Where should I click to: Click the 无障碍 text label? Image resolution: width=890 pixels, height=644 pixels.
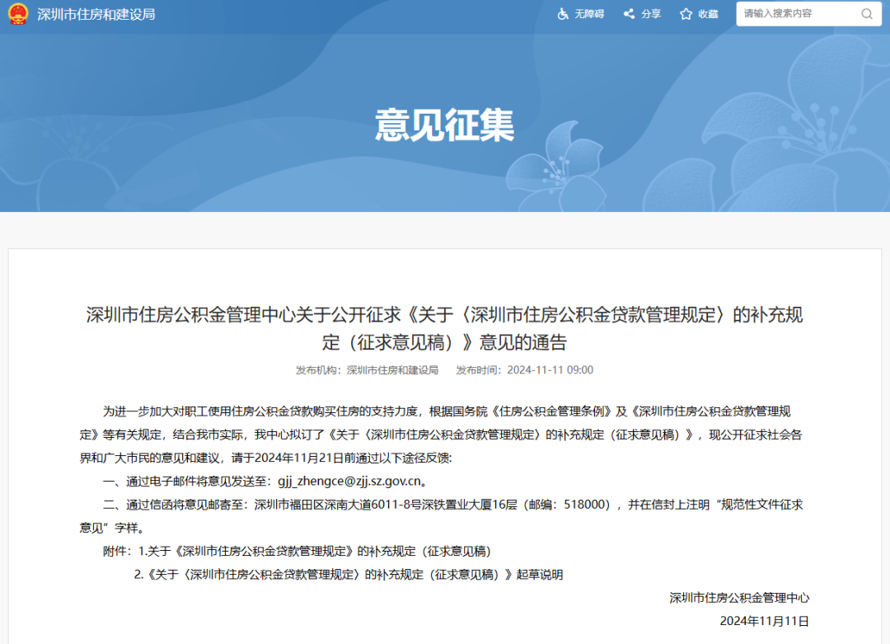click(589, 14)
